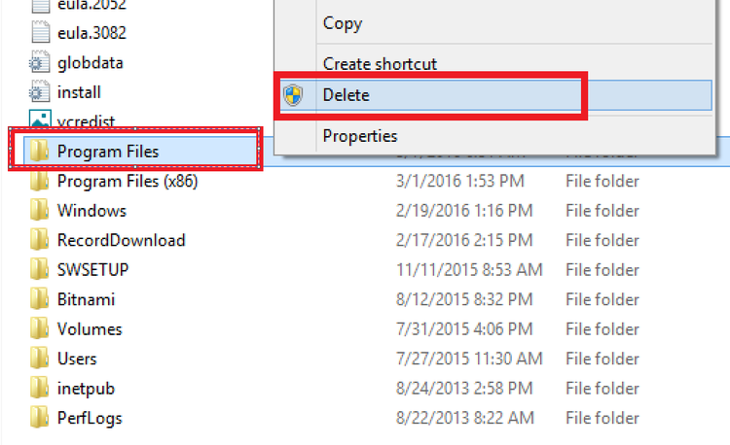
Task: Select Create shortcut in context menu
Action: [x=380, y=64]
